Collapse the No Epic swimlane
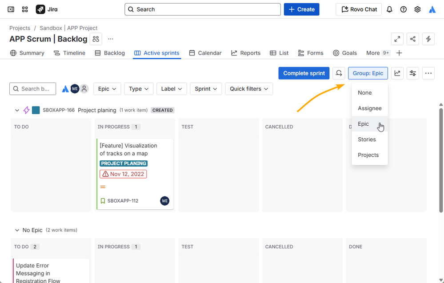This screenshot has width=444, height=283. pyautogui.click(x=17, y=230)
